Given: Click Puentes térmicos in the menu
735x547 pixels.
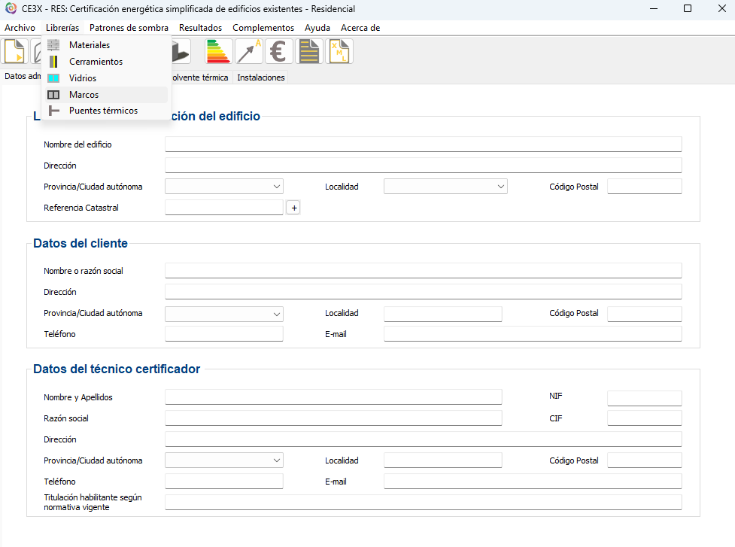Looking at the screenshot, I should (103, 111).
